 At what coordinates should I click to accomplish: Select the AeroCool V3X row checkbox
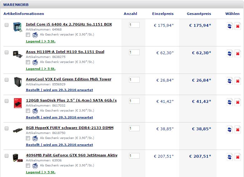point(7,80)
